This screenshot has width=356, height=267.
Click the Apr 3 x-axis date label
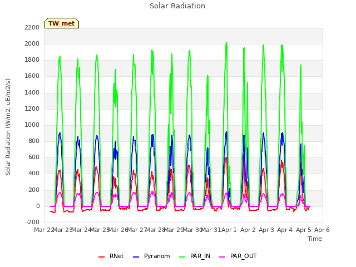pyautogui.click(x=266, y=230)
